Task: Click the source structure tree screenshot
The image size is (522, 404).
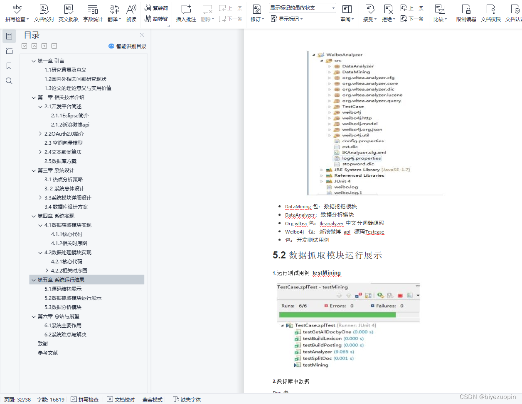Action: 375,123
